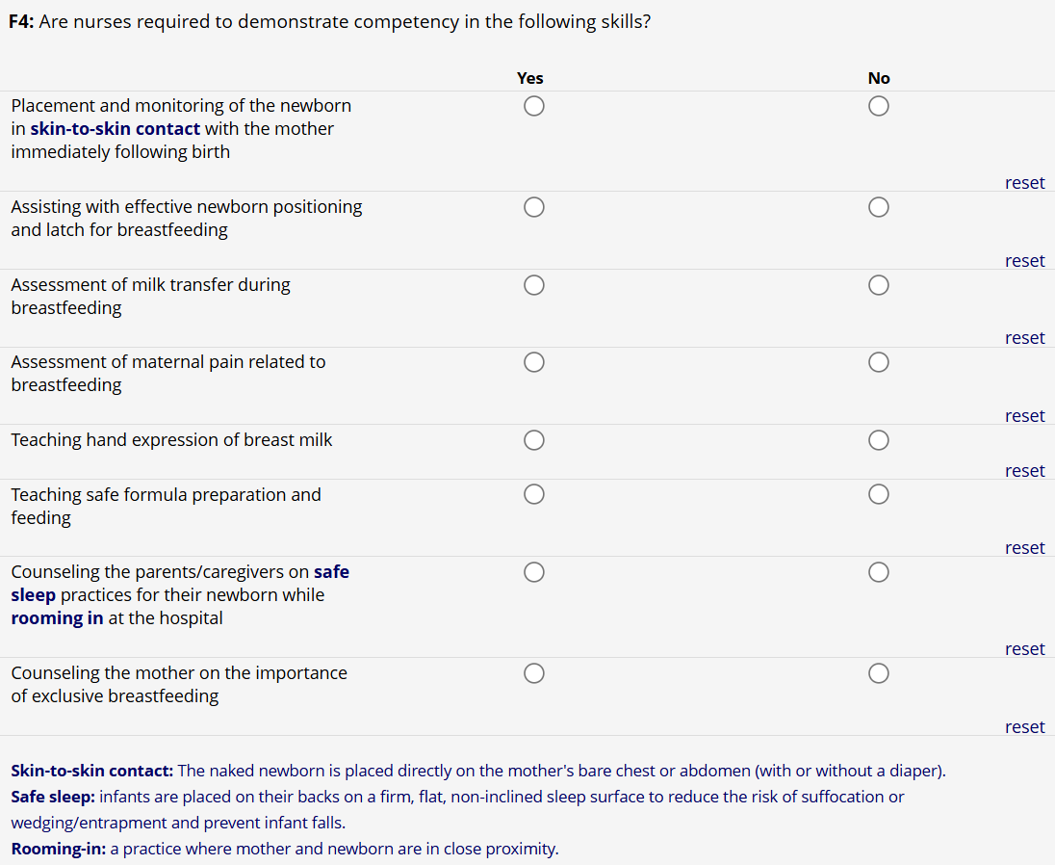1055x865 pixels.
Task: Select No for skin-to-skin contact placement
Action: [x=878, y=106]
